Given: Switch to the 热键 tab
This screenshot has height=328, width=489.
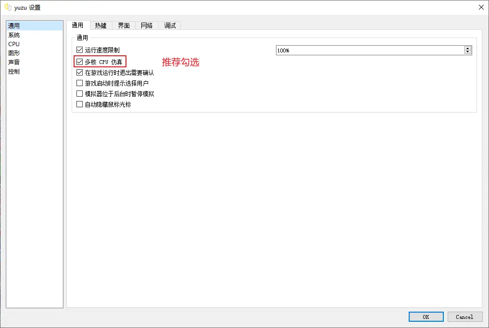Looking at the screenshot, I should click(x=100, y=25).
